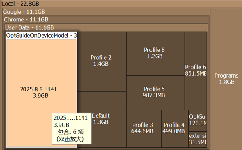Select the Profile 6 851.5MB block
242x150 pixels.
click(196, 71)
